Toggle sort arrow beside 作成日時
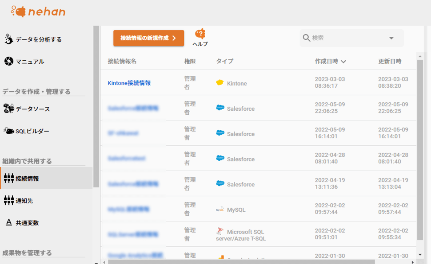The image size is (431, 264). (343, 62)
